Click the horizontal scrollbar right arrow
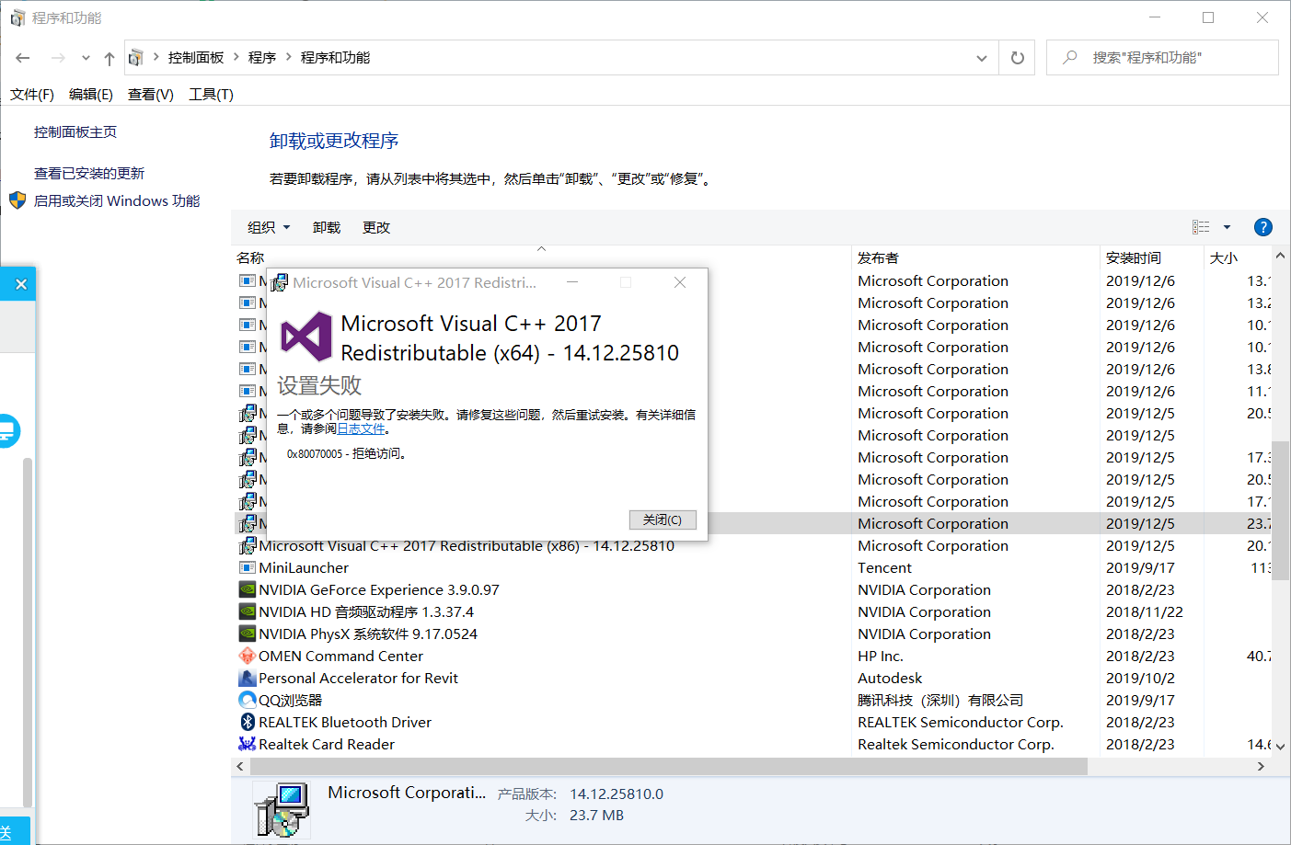The height and width of the screenshot is (845, 1291). pyautogui.click(x=1261, y=767)
